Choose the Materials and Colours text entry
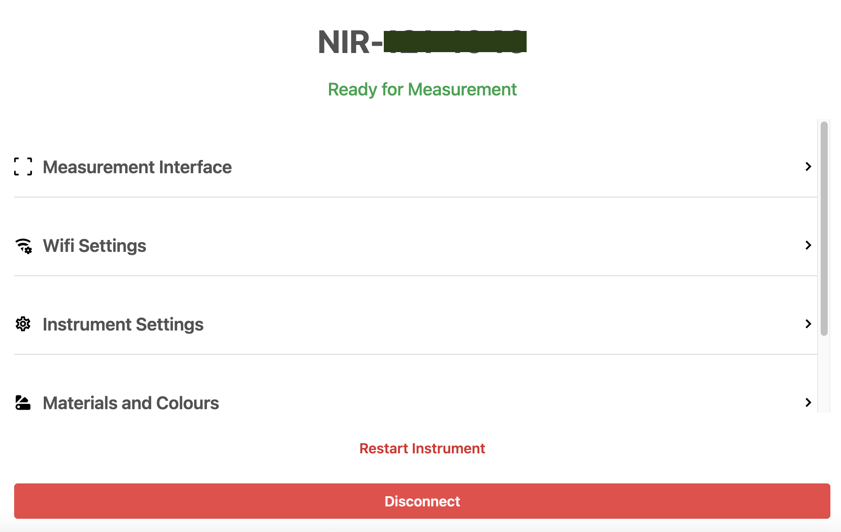This screenshot has width=841, height=532. coord(131,403)
